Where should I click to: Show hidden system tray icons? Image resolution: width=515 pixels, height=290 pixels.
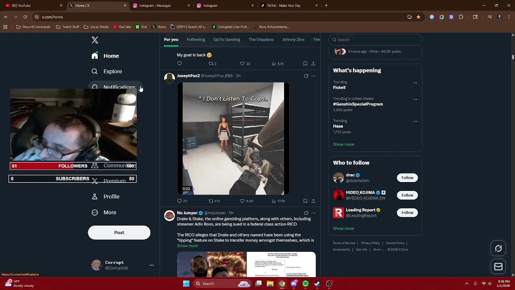(467, 284)
